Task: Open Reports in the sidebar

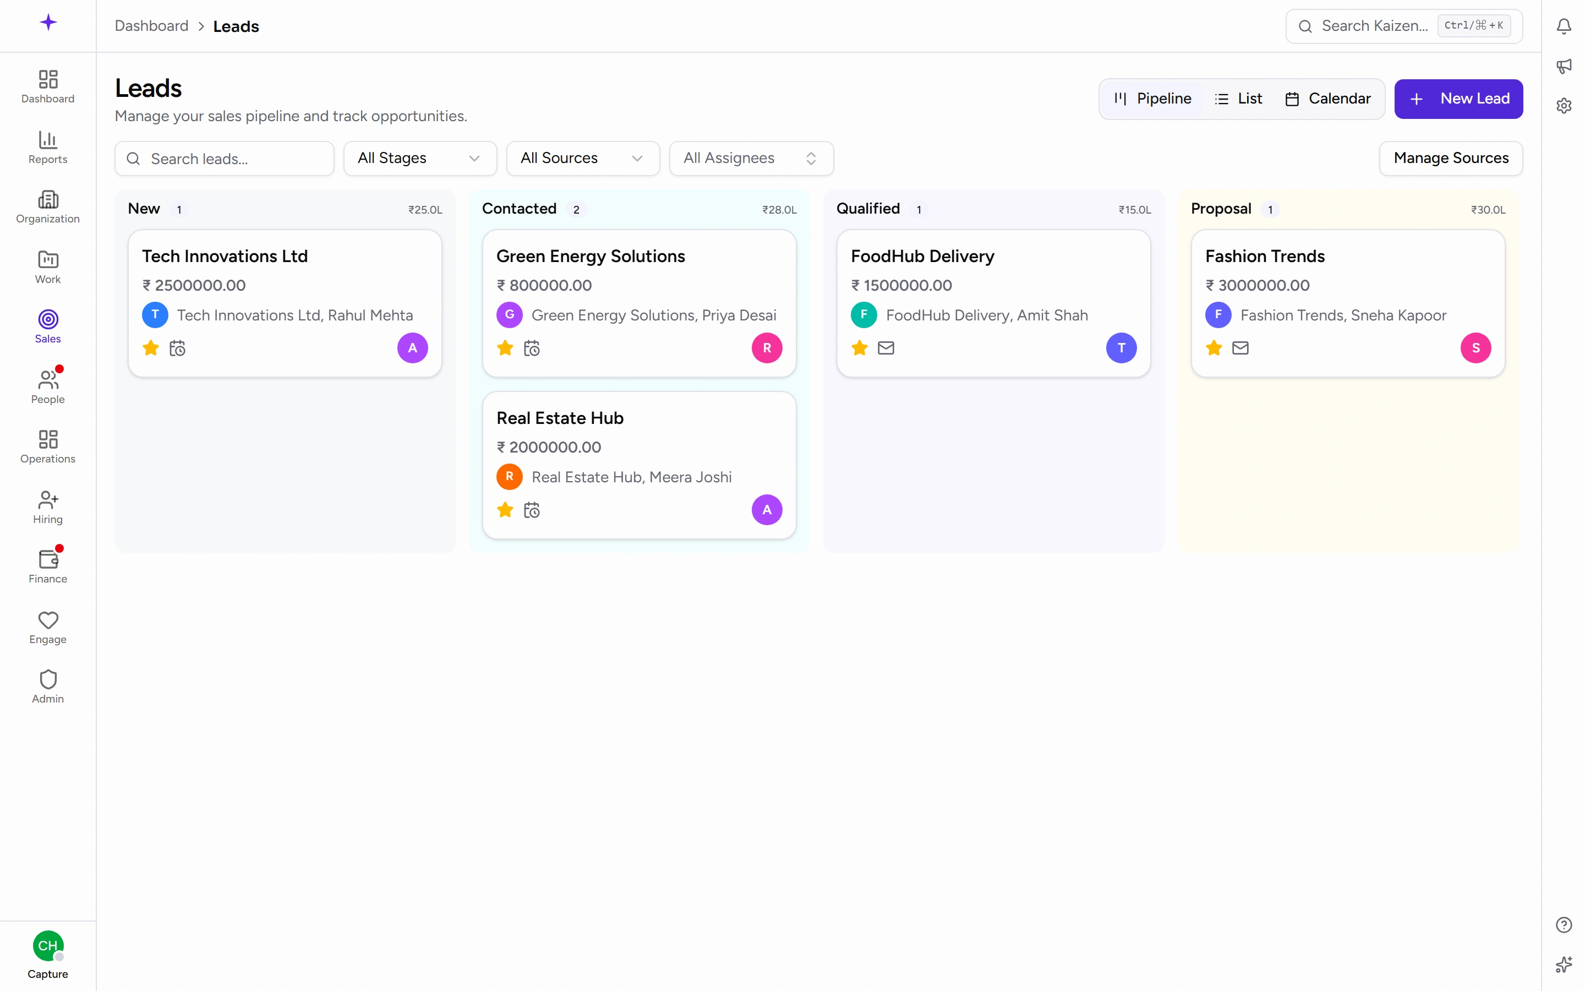Action: [48, 147]
